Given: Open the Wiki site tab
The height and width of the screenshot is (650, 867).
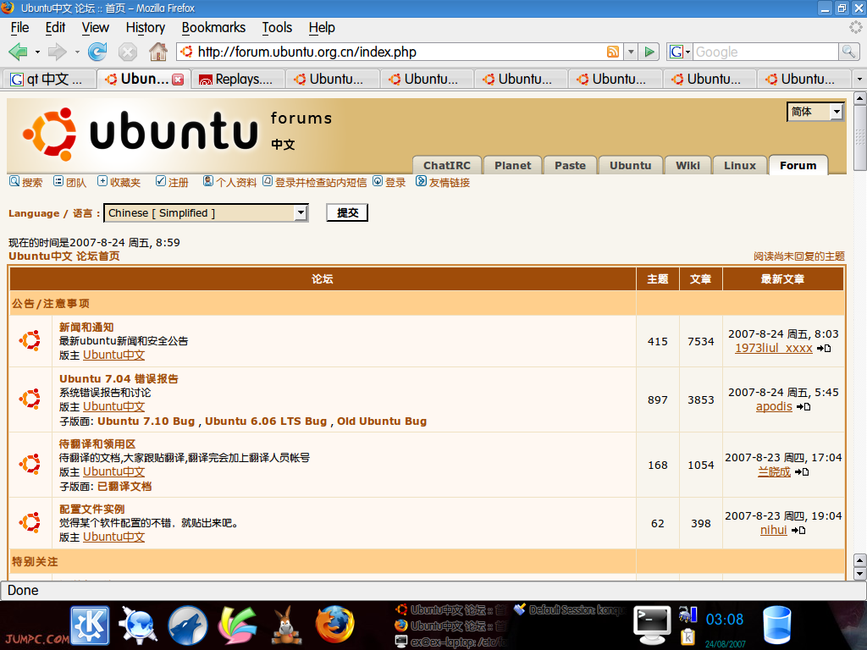Looking at the screenshot, I should tap(688, 165).
